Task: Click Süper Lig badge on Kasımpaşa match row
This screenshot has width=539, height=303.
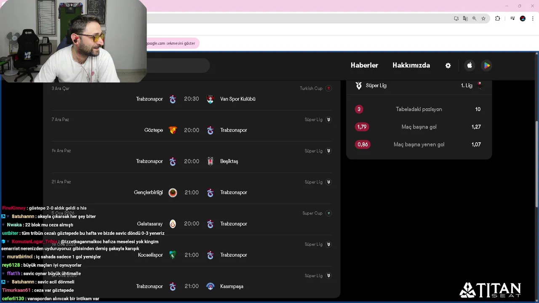Action: click(x=328, y=276)
